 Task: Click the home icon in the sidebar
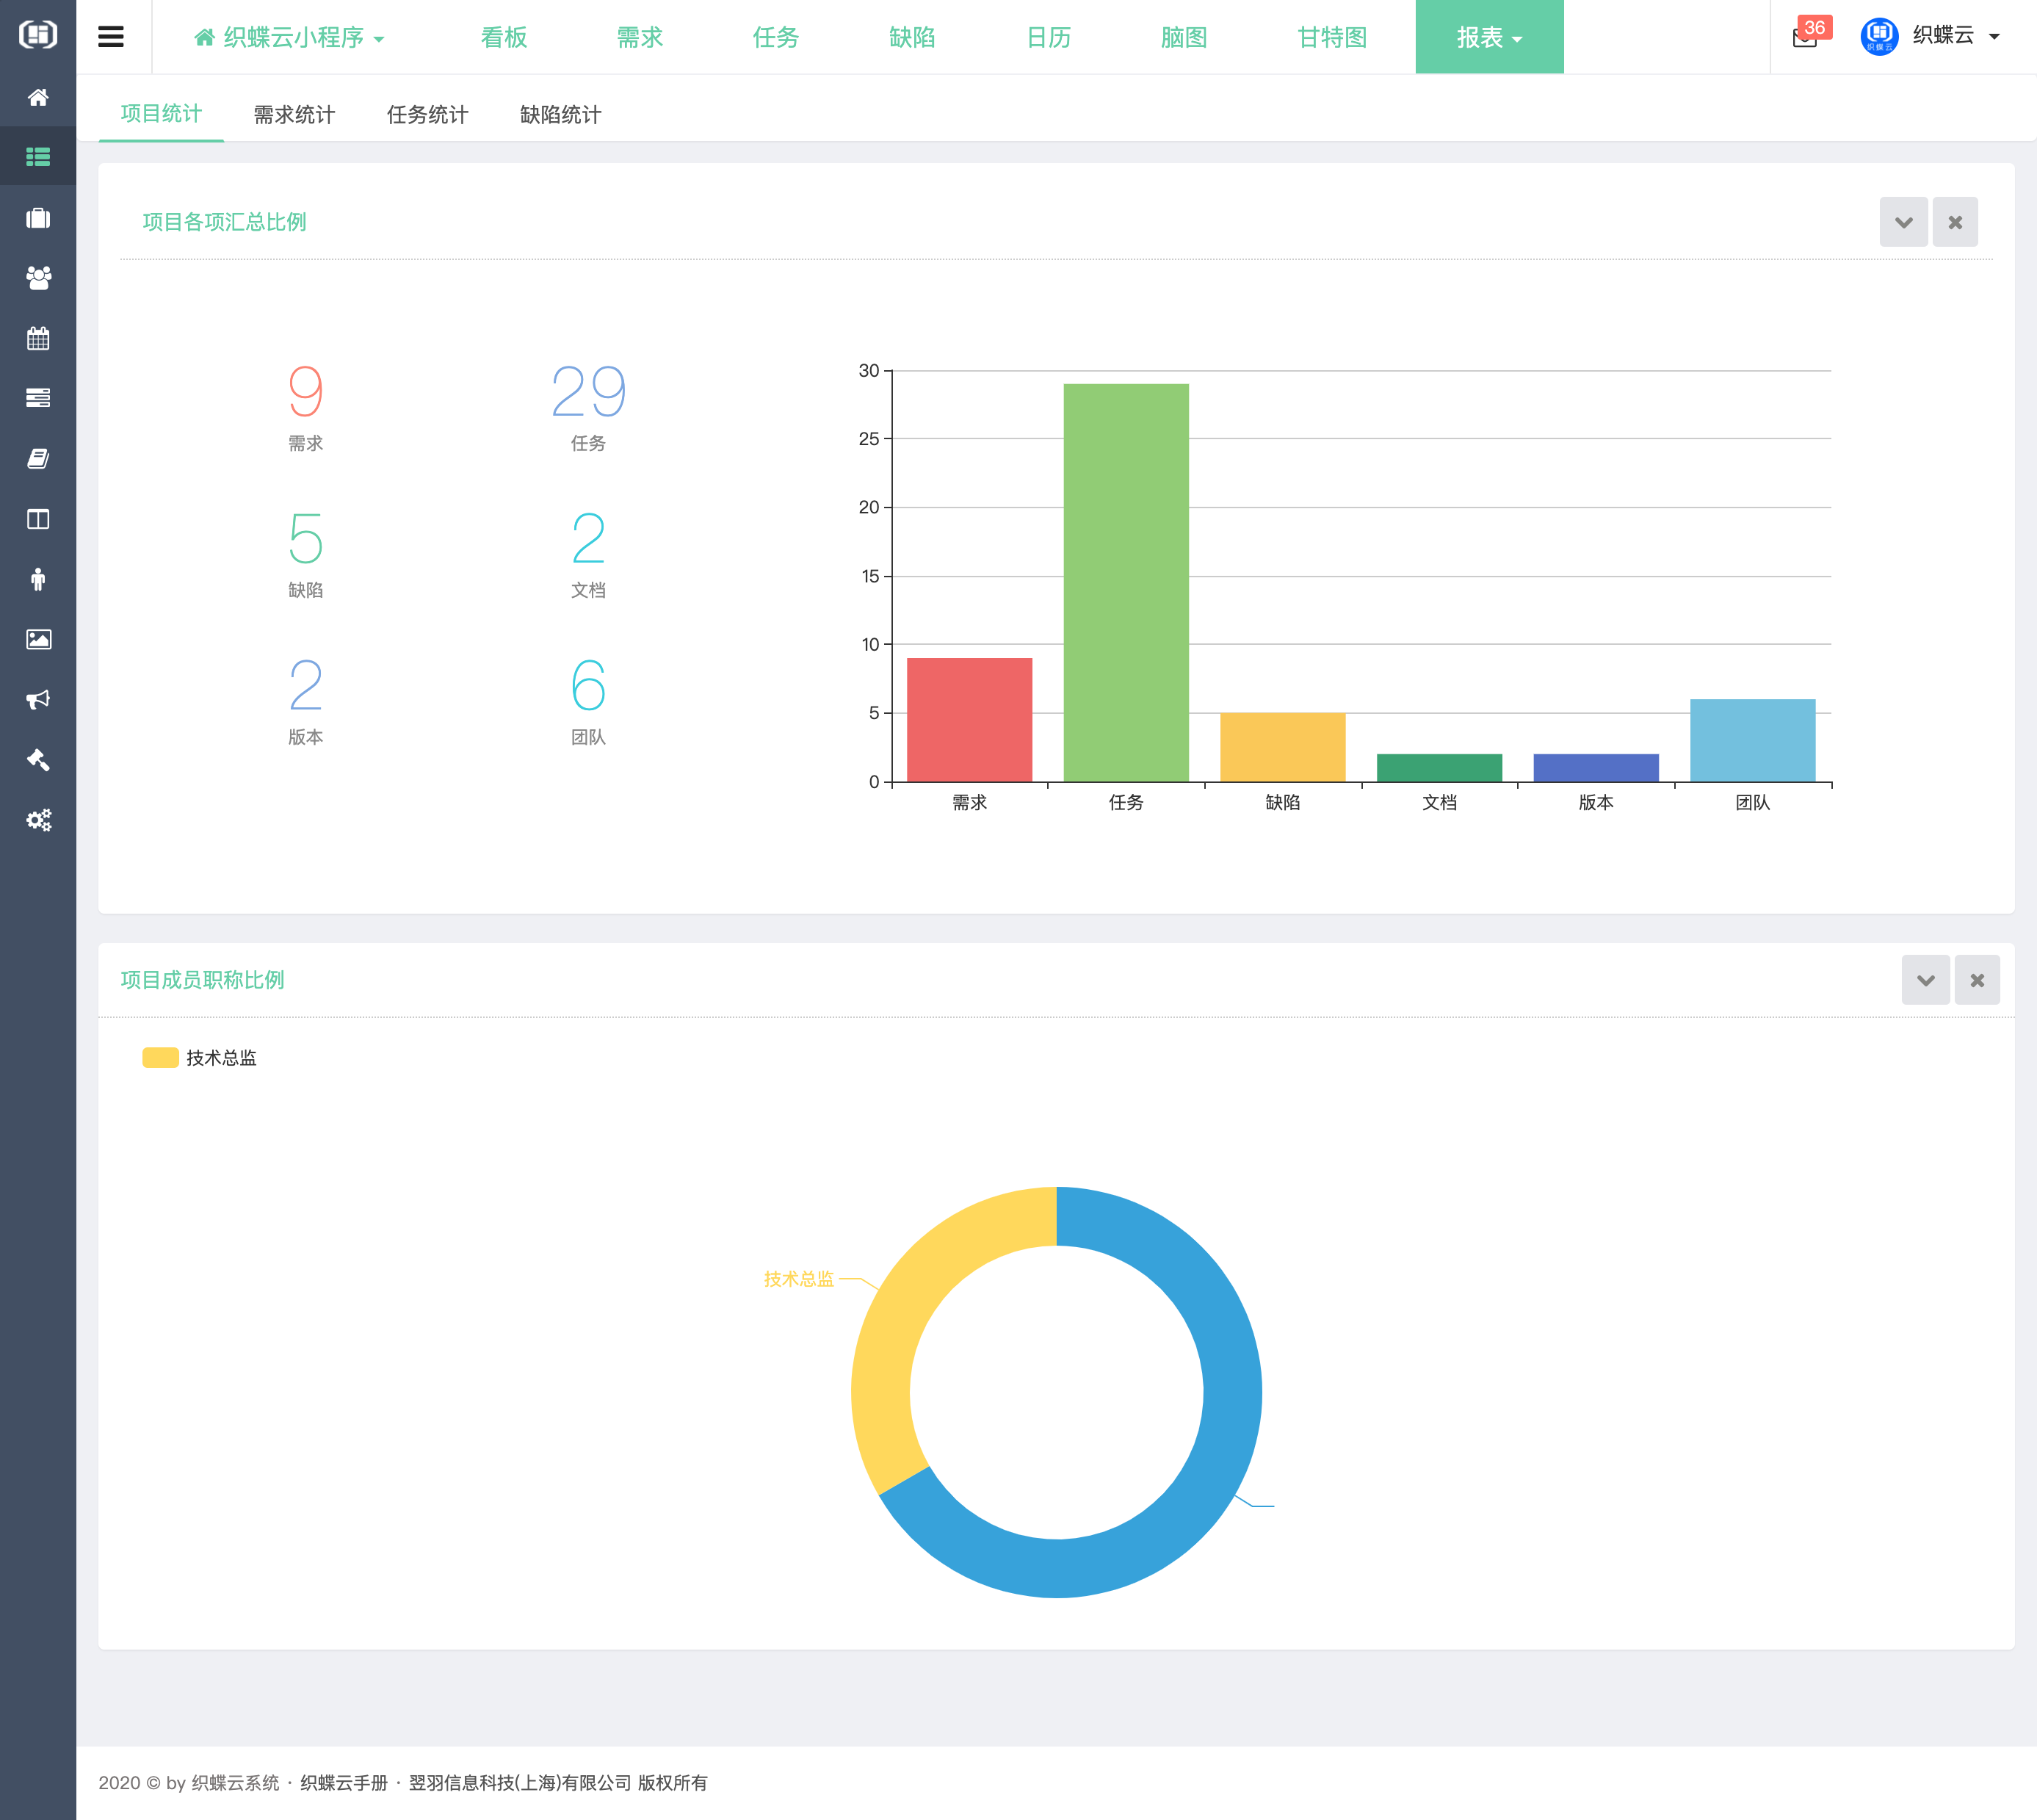click(x=38, y=97)
